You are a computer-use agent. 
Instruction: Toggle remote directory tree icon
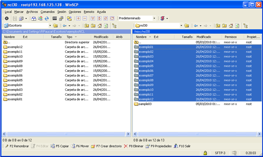[x=246, y=26]
